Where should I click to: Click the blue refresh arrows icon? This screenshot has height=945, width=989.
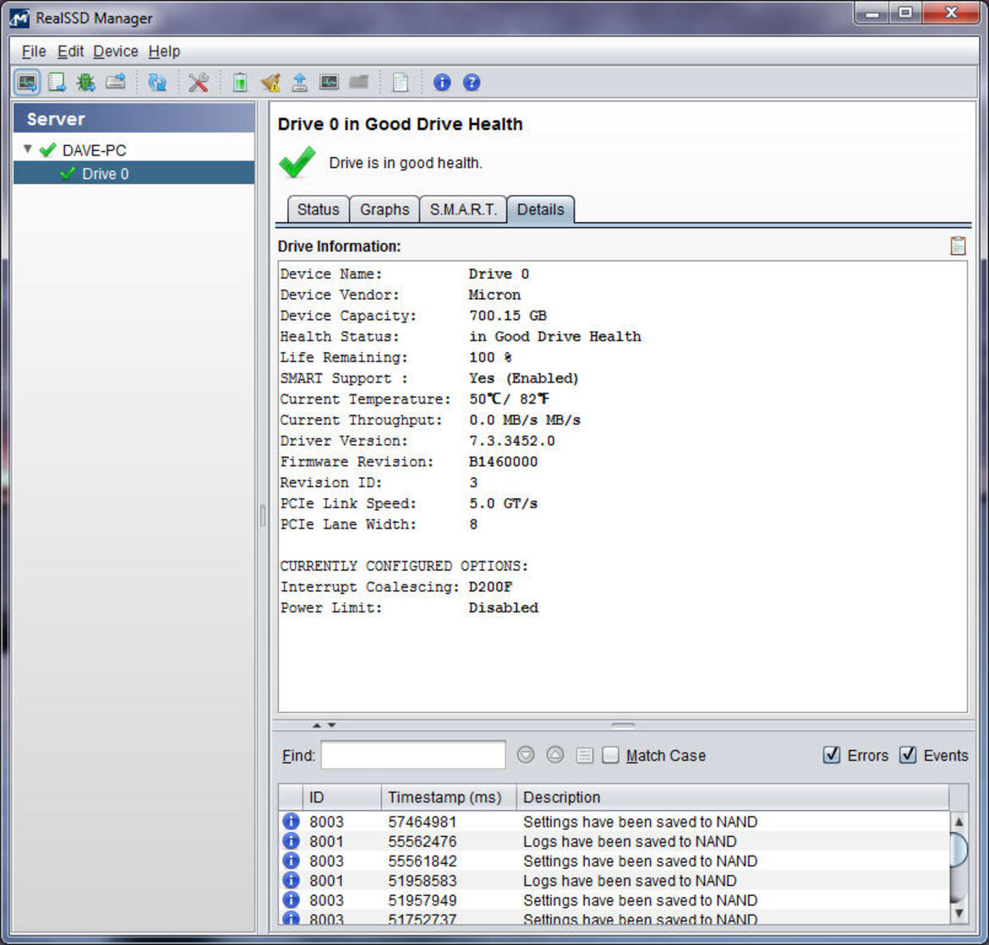tap(157, 83)
